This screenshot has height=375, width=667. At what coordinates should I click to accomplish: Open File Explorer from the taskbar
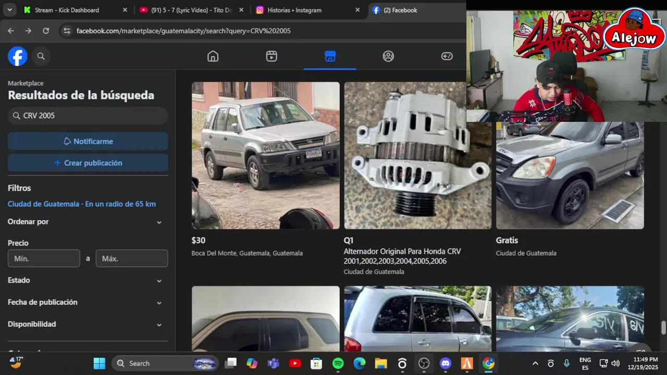coord(381,364)
